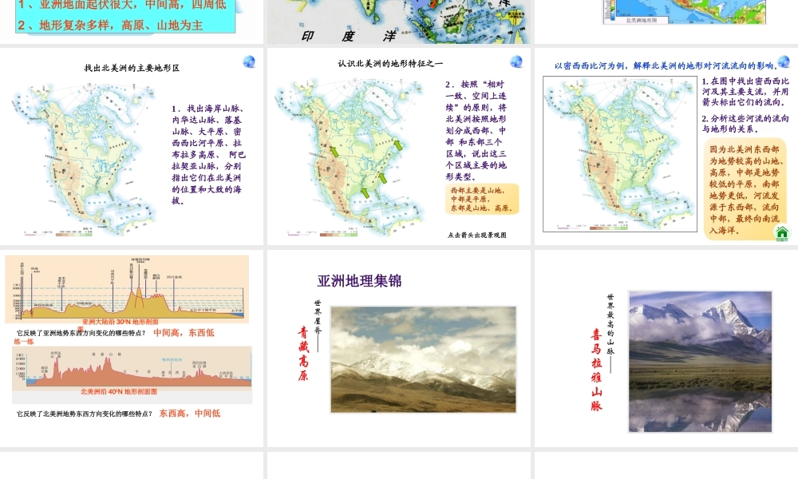Click the paragraph 2. 按照“相对一致、空间上连续”
The image size is (798, 479).
coord(476,130)
